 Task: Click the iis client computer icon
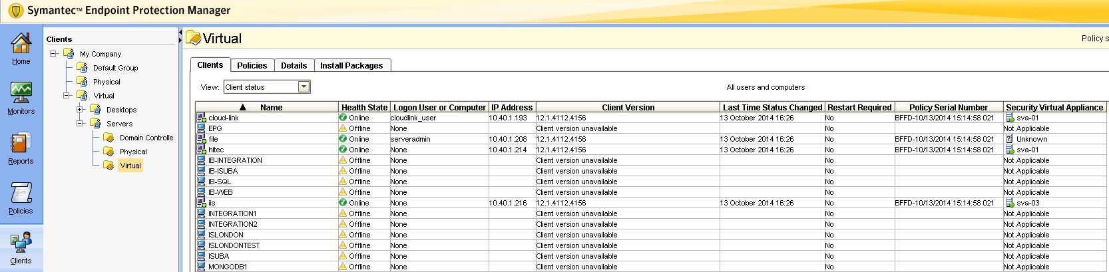pos(201,203)
